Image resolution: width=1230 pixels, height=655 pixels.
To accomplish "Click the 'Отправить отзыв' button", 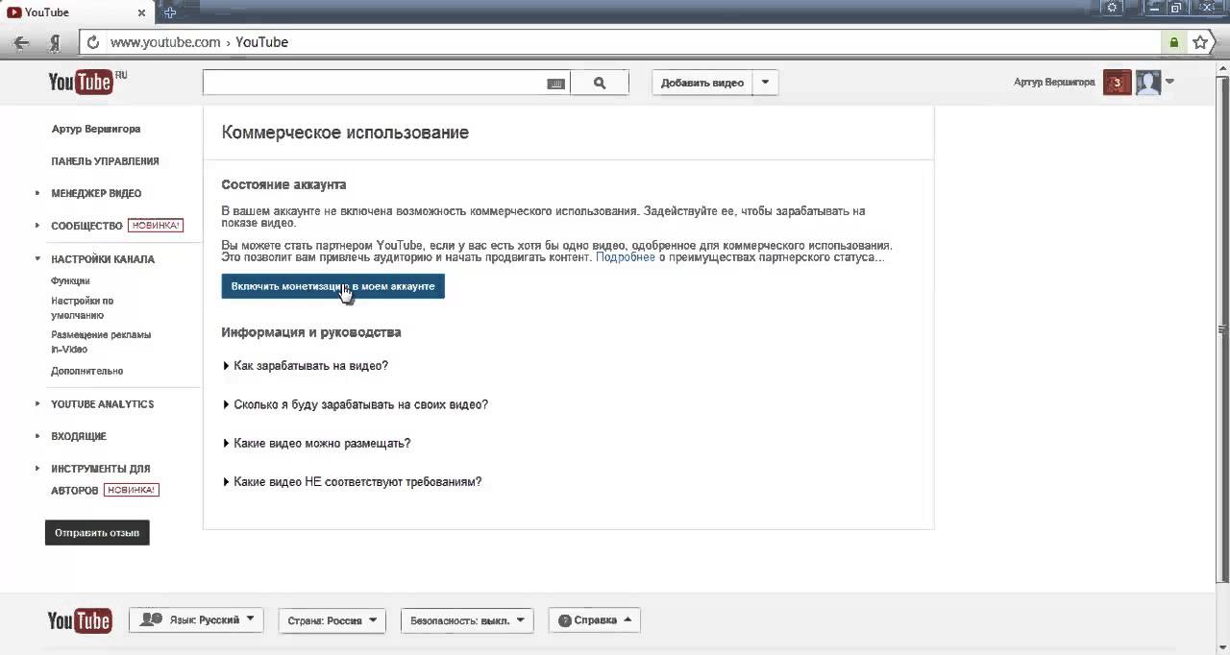I will (x=97, y=533).
